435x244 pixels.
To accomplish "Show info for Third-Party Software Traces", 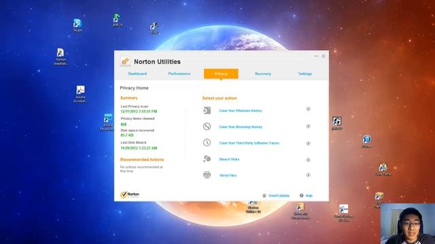I will click(308, 143).
